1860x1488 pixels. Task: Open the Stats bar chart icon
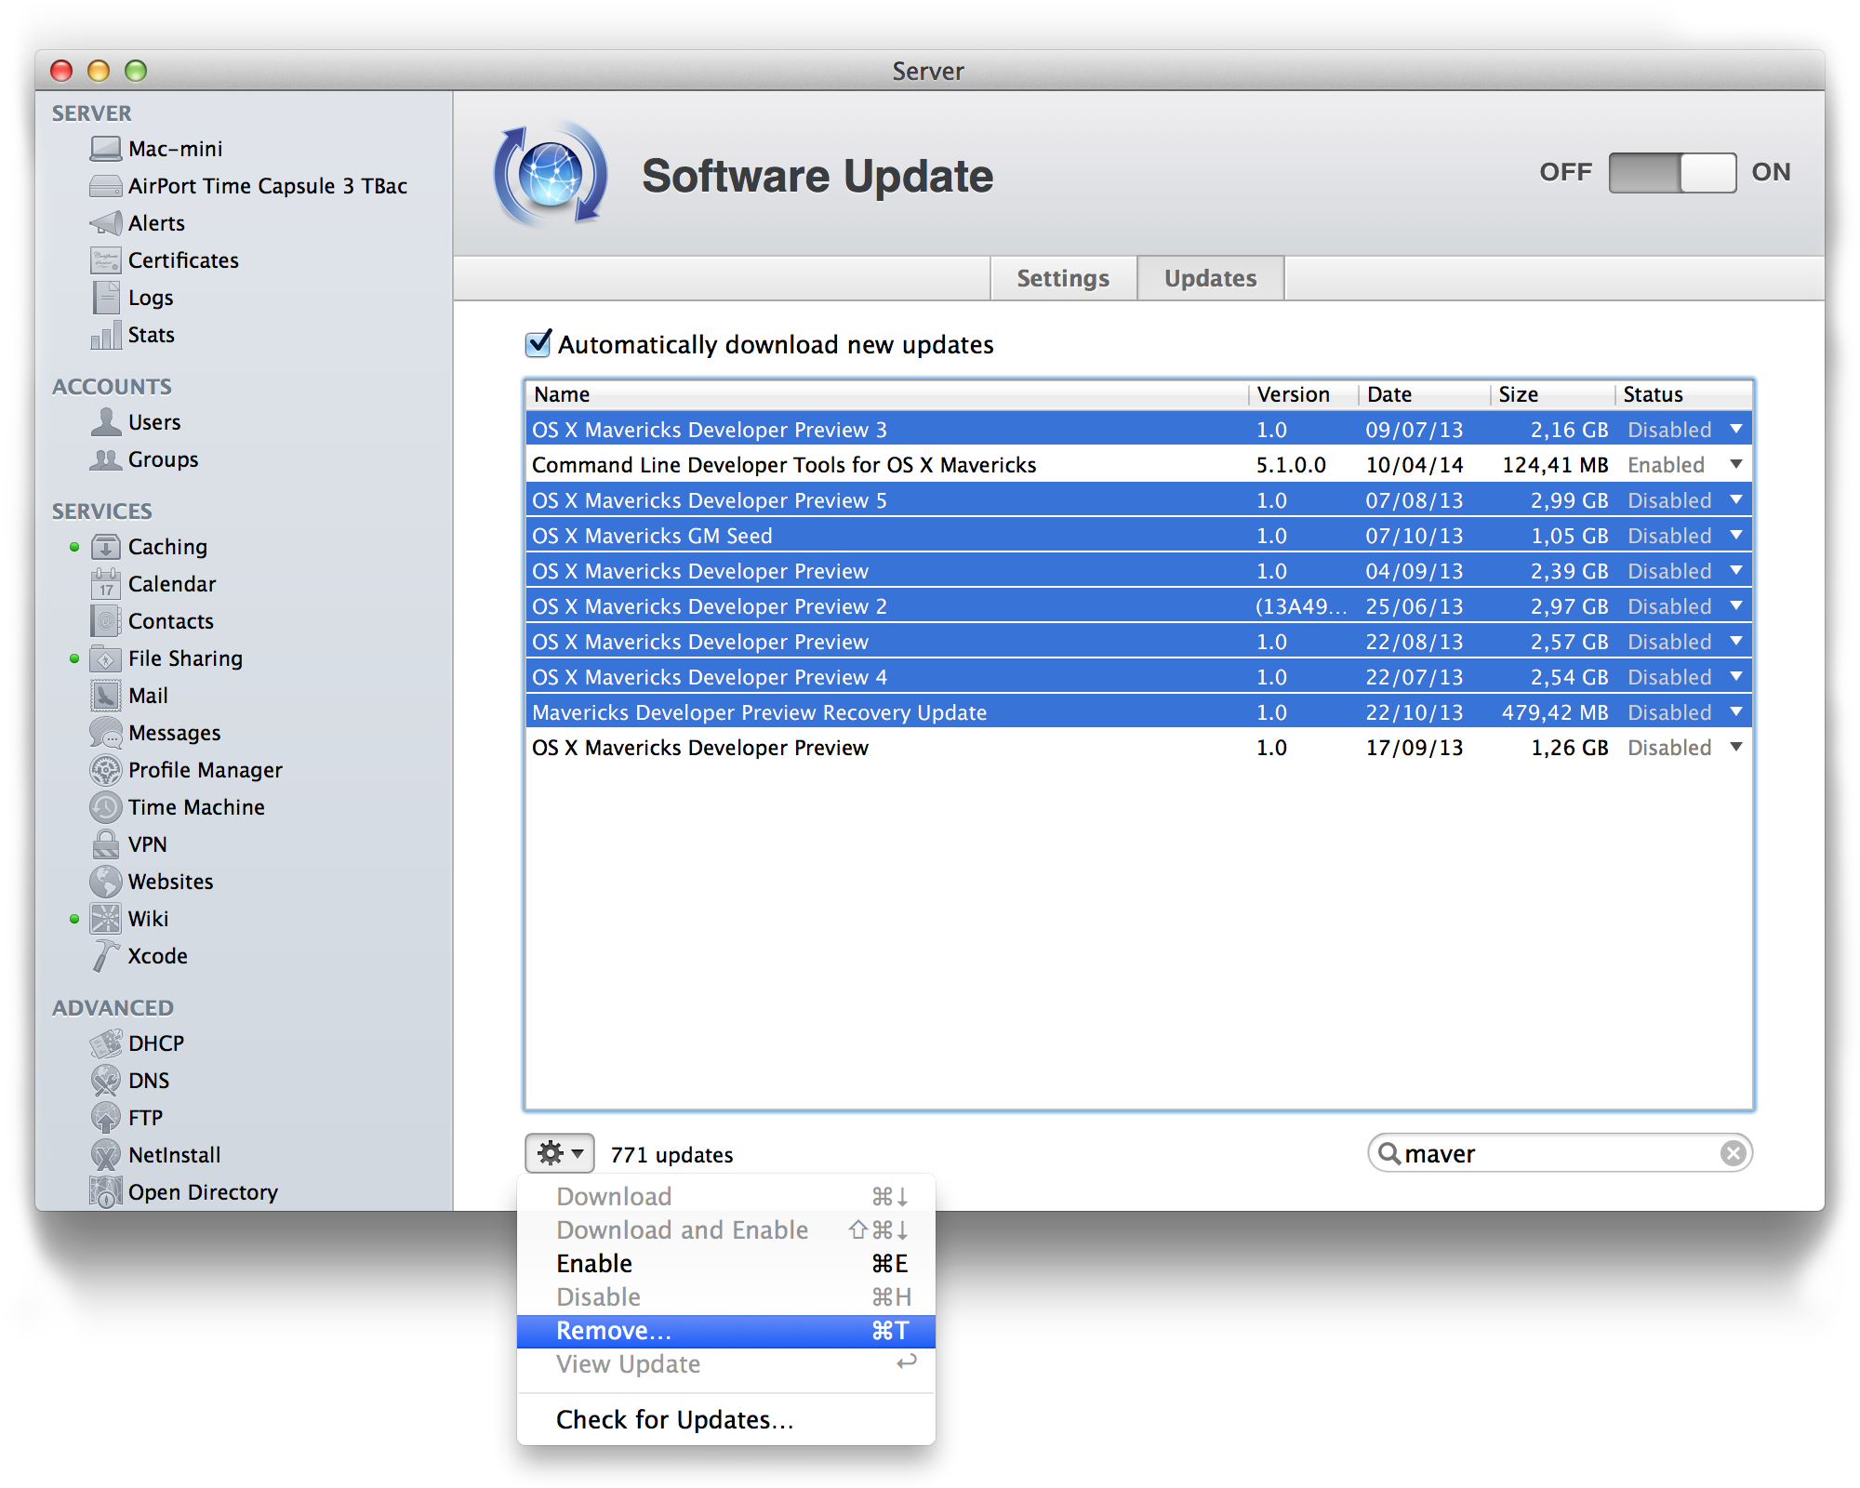click(x=106, y=335)
